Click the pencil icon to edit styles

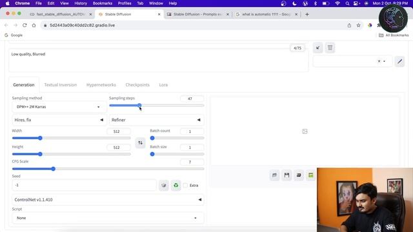coord(399,61)
